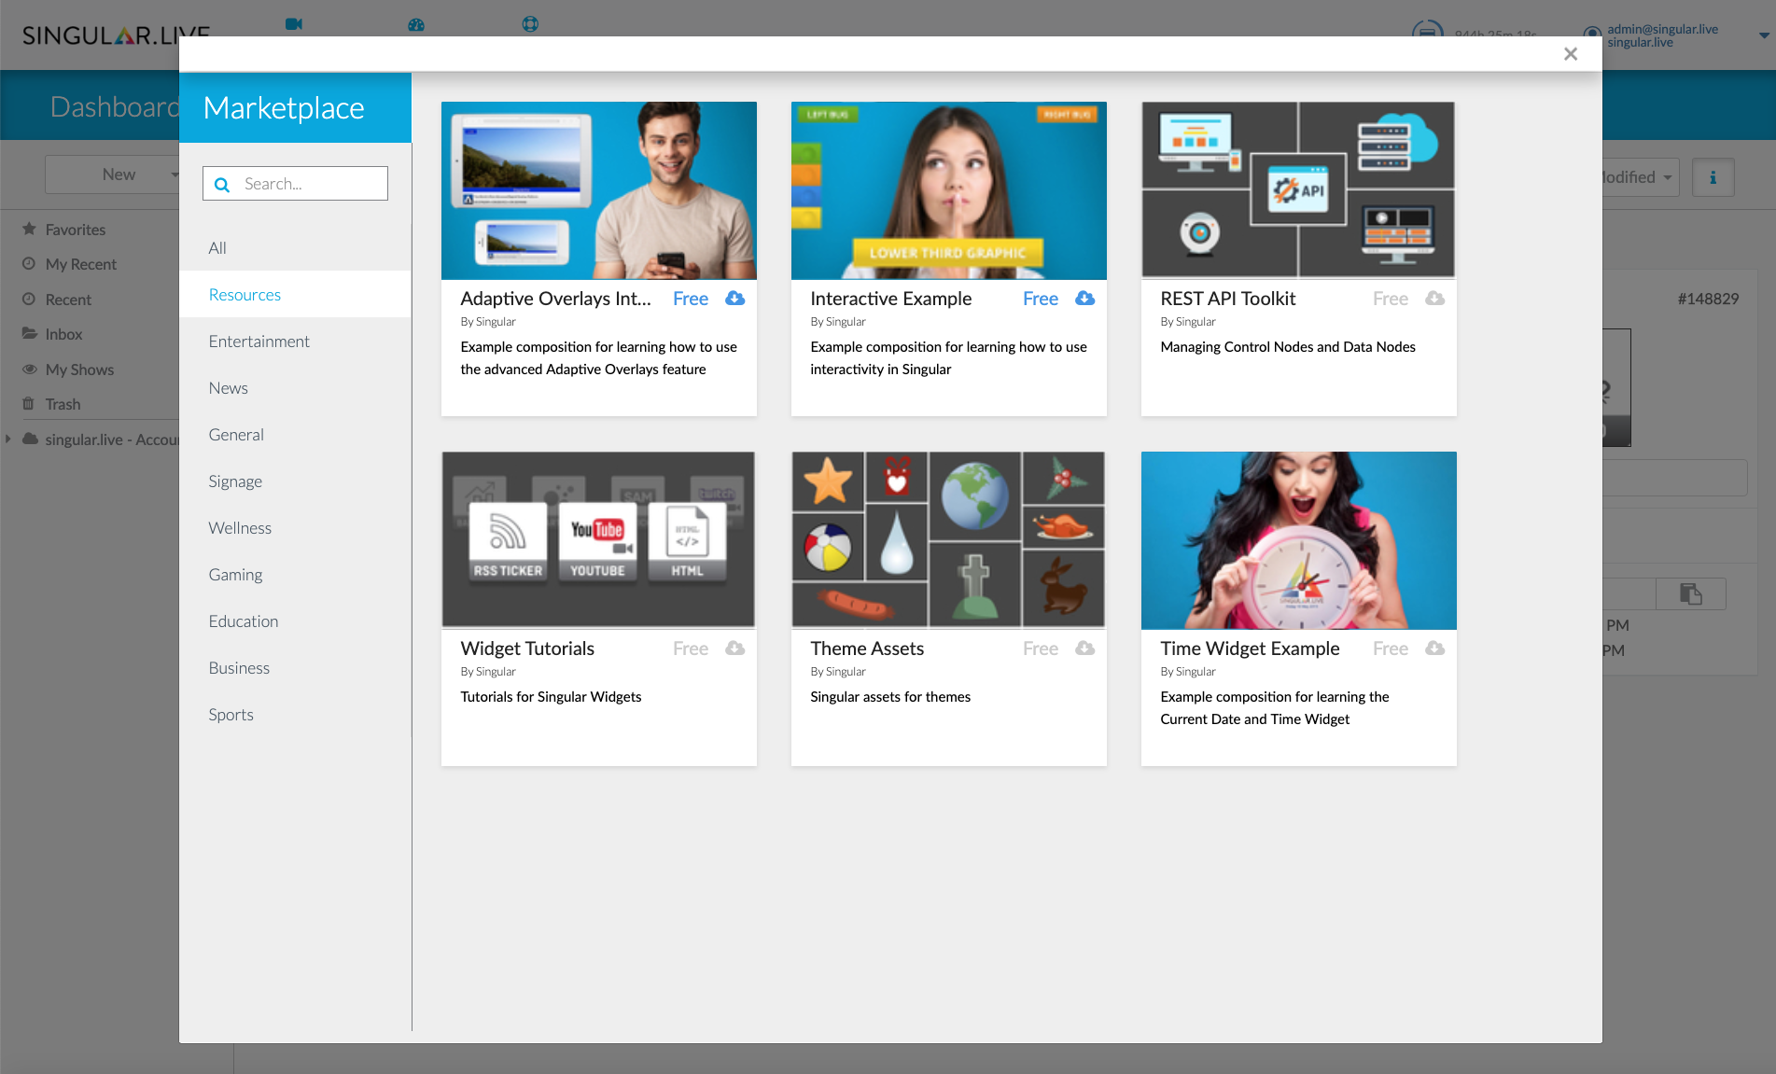The width and height of the screenshot is (1776, 1074).
Task: Click the Recent clock icon in sidebar
Action: [x=29, y=299]
